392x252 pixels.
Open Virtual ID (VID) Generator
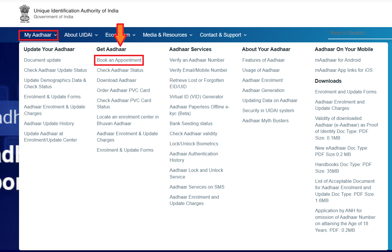pyautogui.click(x=196, y=97)
